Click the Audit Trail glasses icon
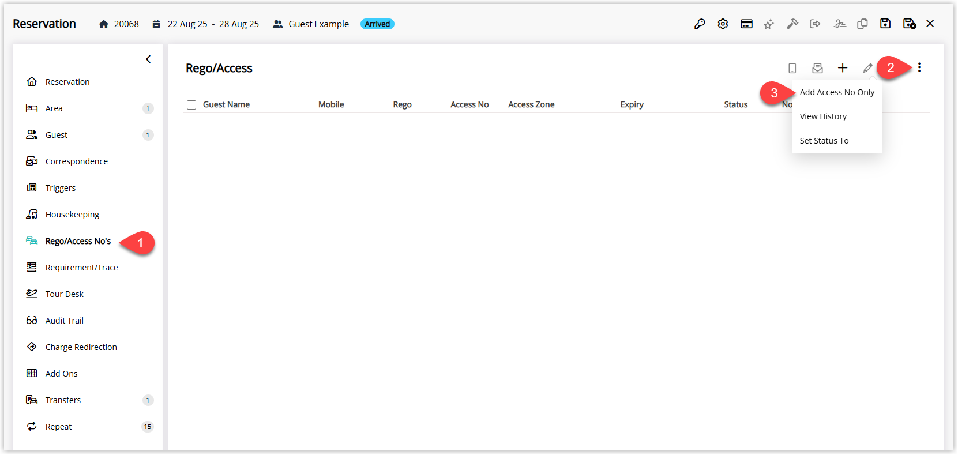This screenshot has height=455, width=958. 32,320
